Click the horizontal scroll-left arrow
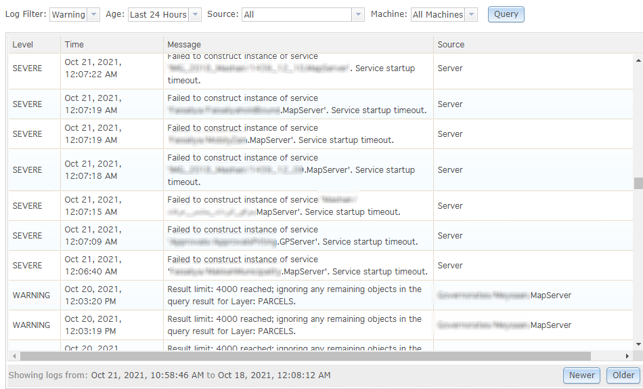 tap(14, 356)
